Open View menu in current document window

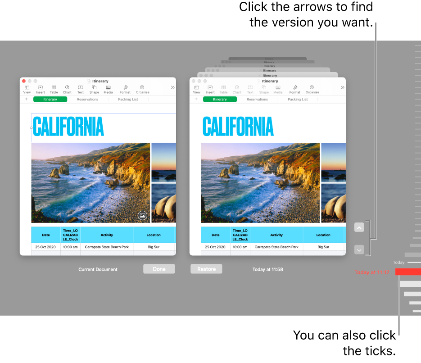[27, 90]
